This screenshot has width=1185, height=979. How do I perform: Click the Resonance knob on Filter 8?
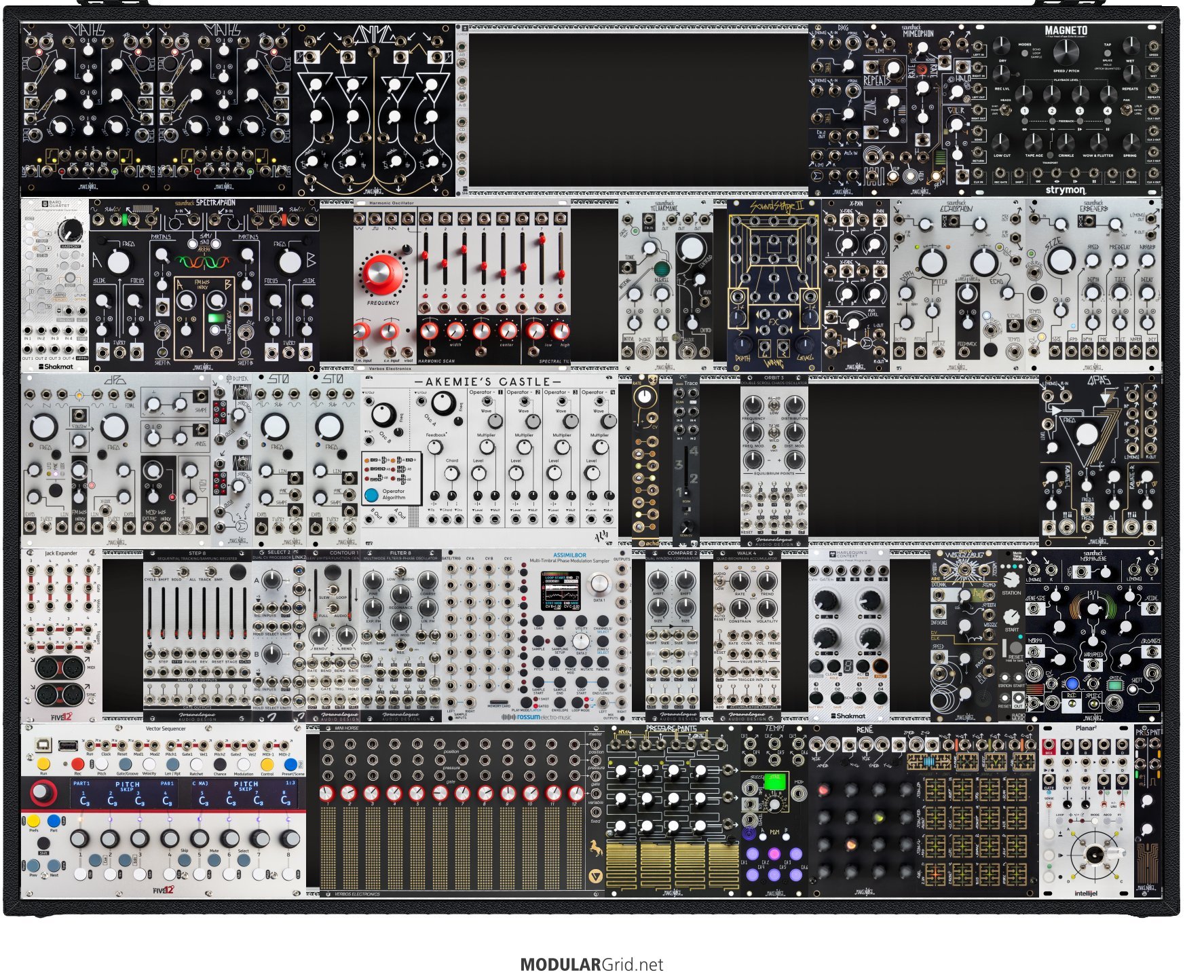click(x=400, y=595)
